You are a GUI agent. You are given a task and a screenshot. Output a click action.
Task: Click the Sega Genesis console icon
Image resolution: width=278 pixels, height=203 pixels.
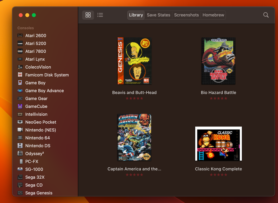coord(20,193)
